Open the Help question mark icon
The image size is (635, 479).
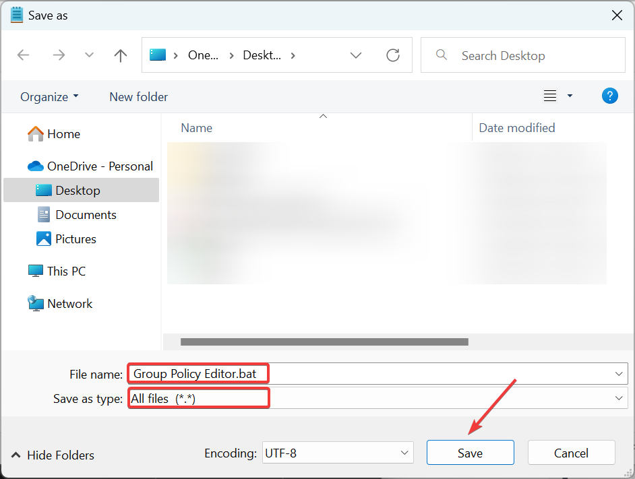pos(610,96)
